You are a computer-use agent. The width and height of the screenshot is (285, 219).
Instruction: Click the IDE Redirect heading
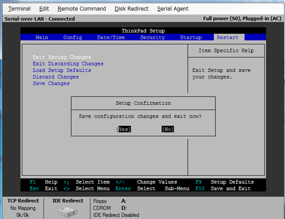point(68,200)
